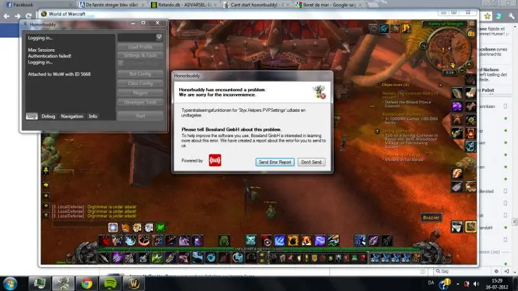Image resolution: width=518 pixels, height=291 pixels.
Task: Open the social friends button above chat
Action: tap(46, 171)
